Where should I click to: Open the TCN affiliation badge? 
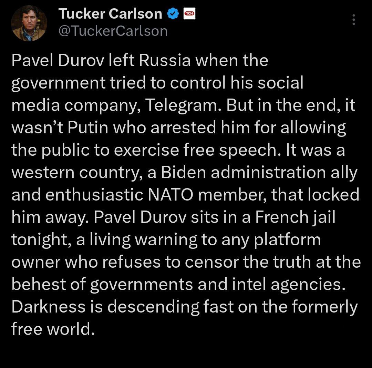(189, 13)
